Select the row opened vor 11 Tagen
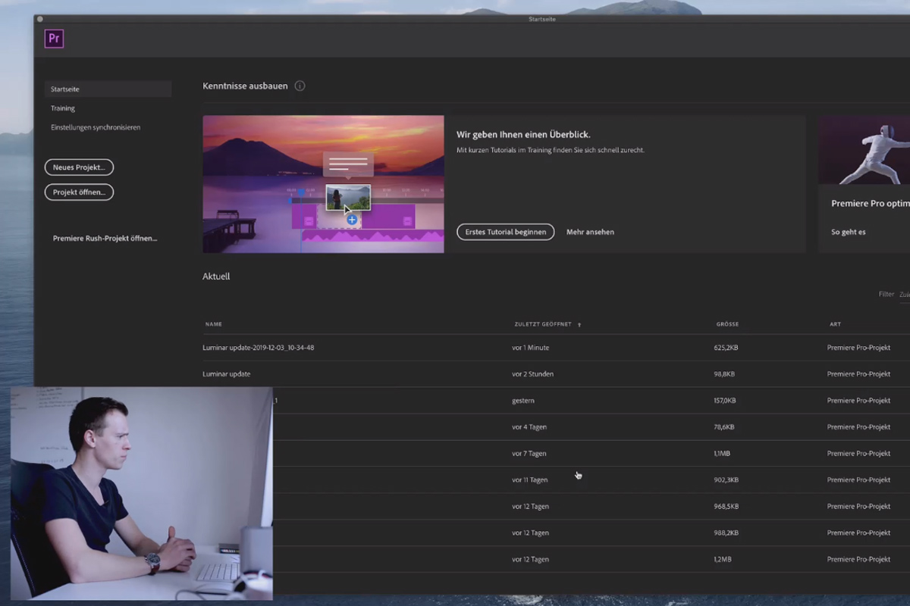The width and height of the screenshot is (910, 606). coord(556,480)
